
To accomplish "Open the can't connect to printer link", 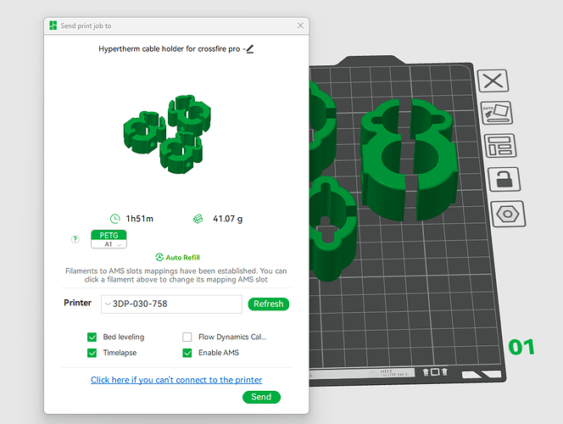I will coord(176,380).
